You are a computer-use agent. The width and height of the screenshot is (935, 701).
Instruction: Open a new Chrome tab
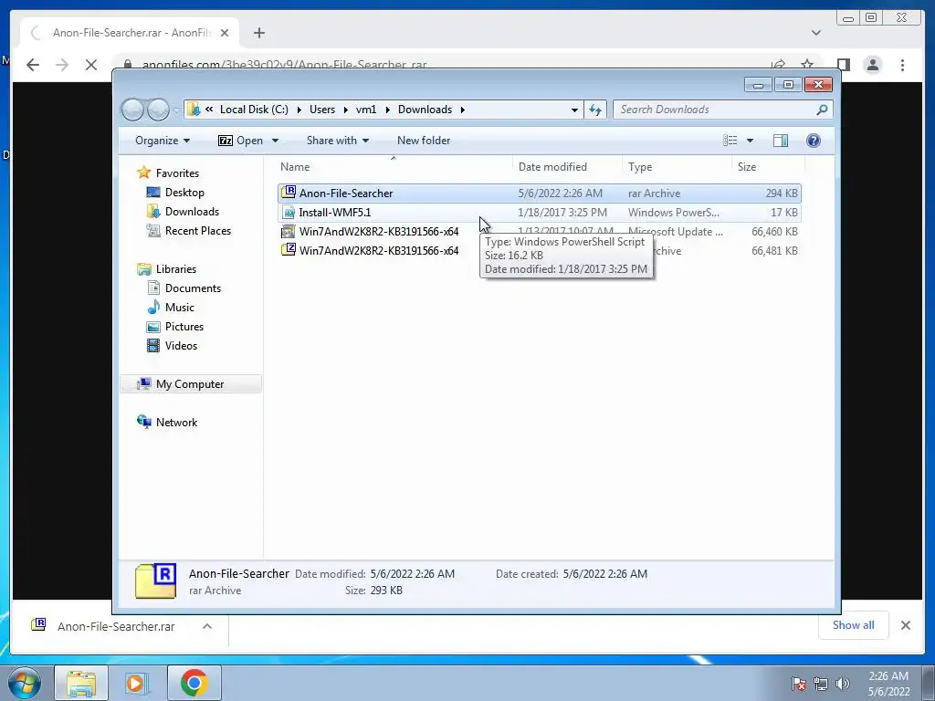pos(258,33)
